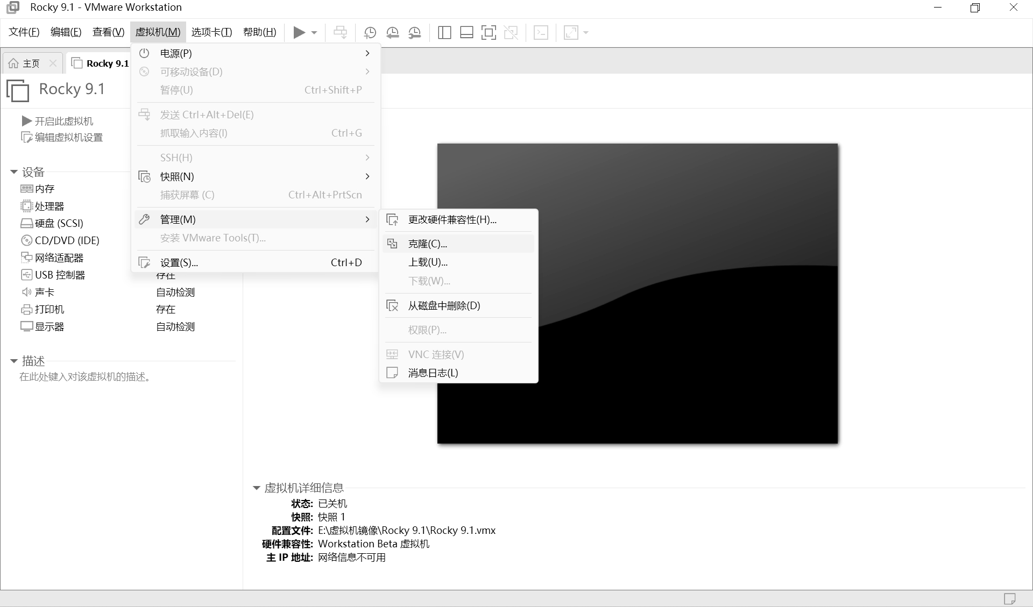Enter full screen mode icon
The width and height of the screenshot is (1033, 607).
(x=489, y=33)
